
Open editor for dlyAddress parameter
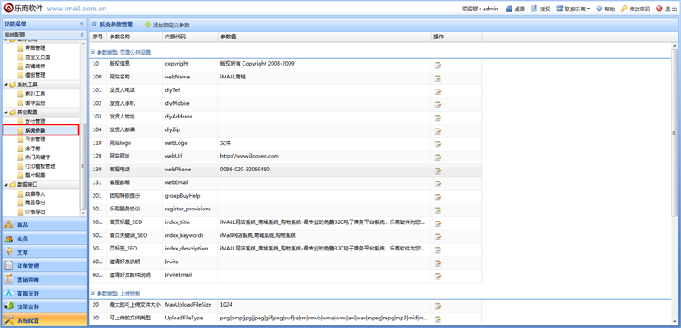pos(438,118)
